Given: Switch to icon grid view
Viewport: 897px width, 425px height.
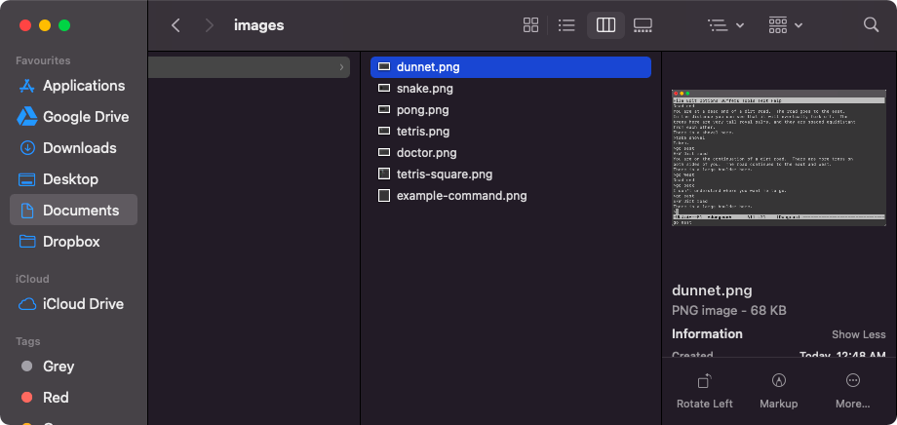Looking at the screenshot, I should 531,25.
